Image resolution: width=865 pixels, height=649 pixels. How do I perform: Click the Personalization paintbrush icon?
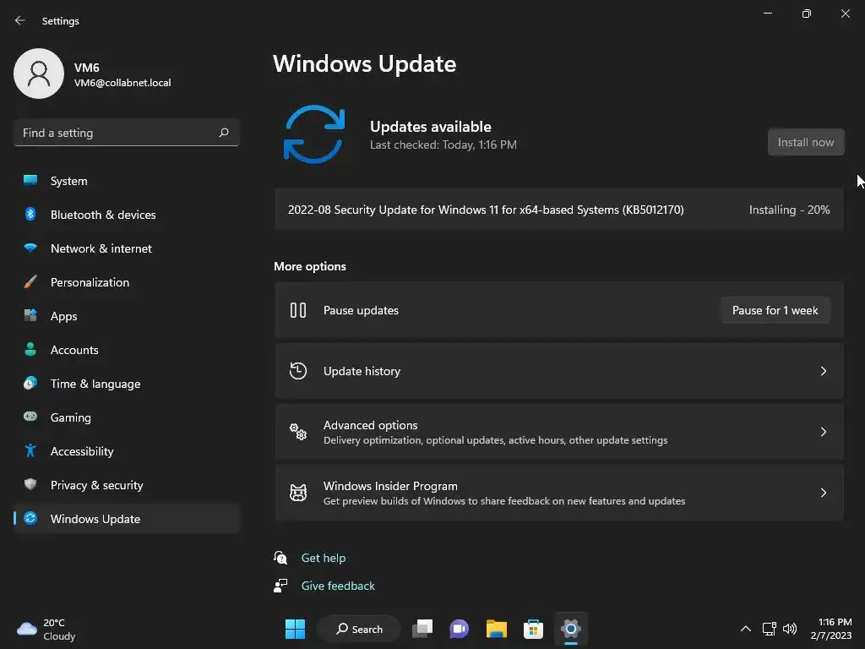(x=30, y=282)
